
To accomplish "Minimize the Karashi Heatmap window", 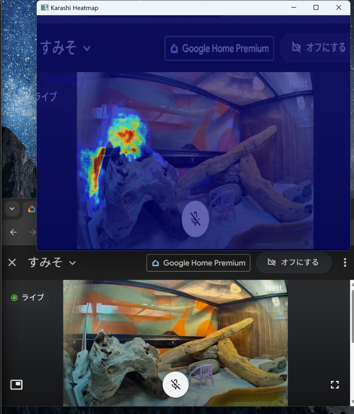I will tap(293, 8).
